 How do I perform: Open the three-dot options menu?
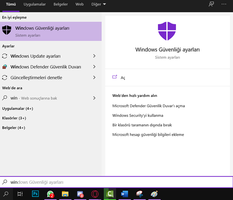coord(224,4)
